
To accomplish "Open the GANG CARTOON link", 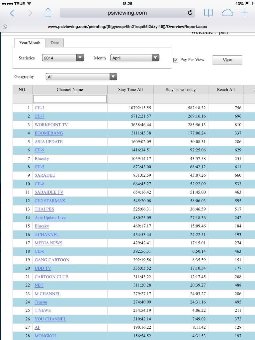I will (52, 260).
